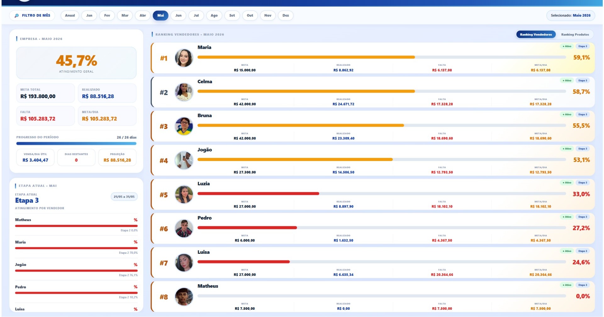
Task: Click Bruna's 55,5% percentage value
Action: [x=581, y=126]
